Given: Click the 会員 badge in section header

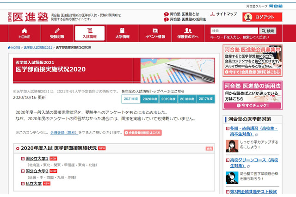Looking at the screenshot, I should tap(210, 148).
